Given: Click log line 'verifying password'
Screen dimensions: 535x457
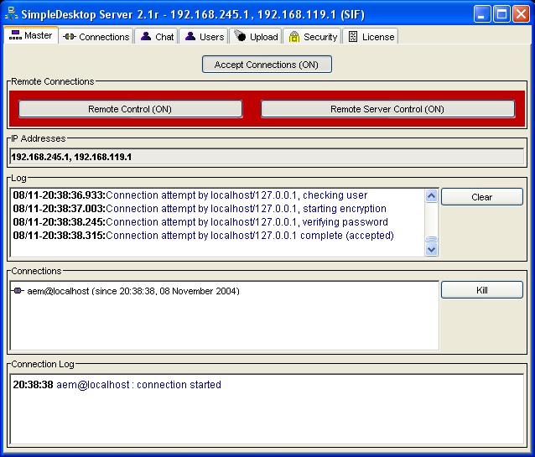Looking at the screenshot, I should click(200, 222).
